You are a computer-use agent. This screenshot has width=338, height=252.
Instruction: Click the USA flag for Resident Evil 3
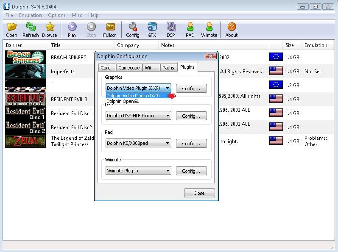[x=276, y=99]
